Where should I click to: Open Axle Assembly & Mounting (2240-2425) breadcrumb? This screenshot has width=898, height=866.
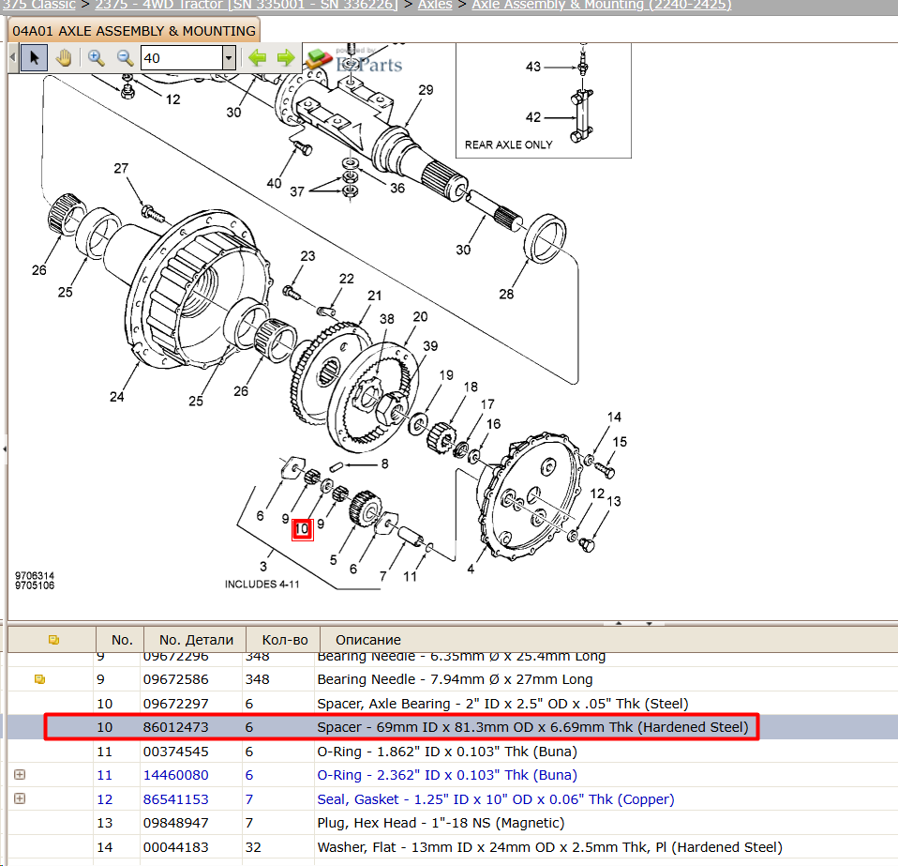point(602,5)
